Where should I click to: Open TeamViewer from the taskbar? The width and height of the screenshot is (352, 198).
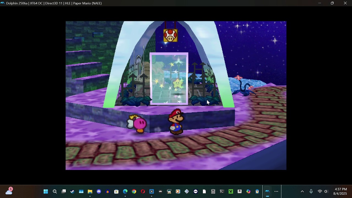point(196,191)
